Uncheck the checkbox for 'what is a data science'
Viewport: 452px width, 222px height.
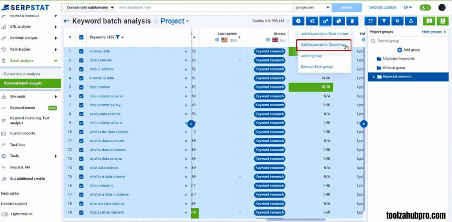click(81, 177)
